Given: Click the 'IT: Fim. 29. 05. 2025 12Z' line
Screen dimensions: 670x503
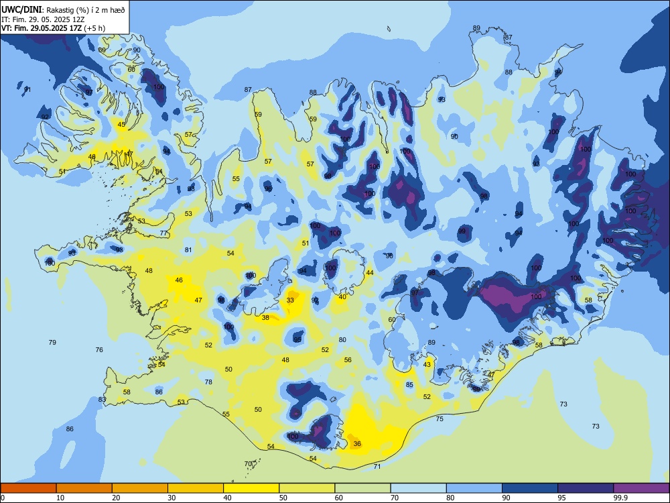Looking at the screenshot, I should [43, 19].
